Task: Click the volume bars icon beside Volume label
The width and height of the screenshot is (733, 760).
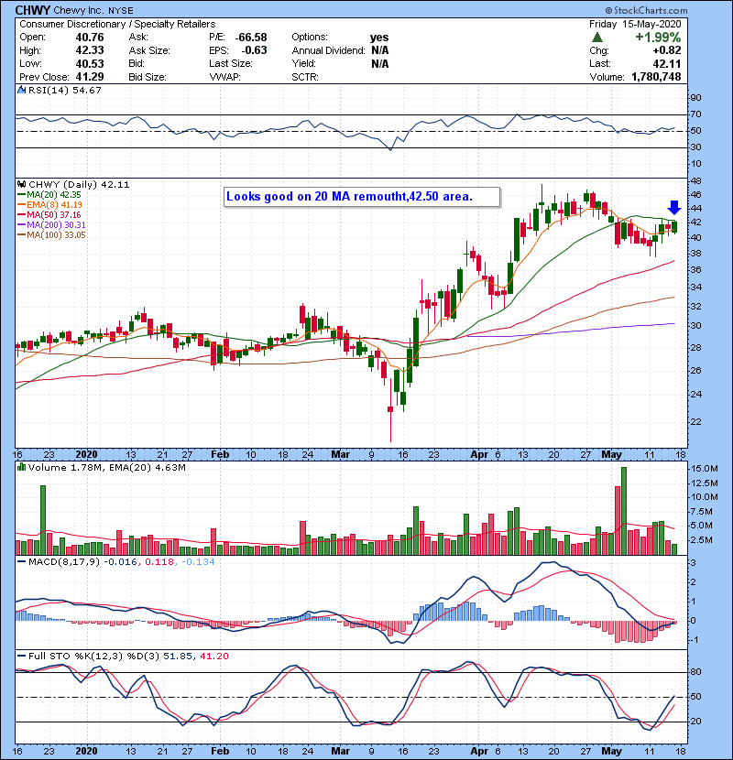Action: (21, 467)
